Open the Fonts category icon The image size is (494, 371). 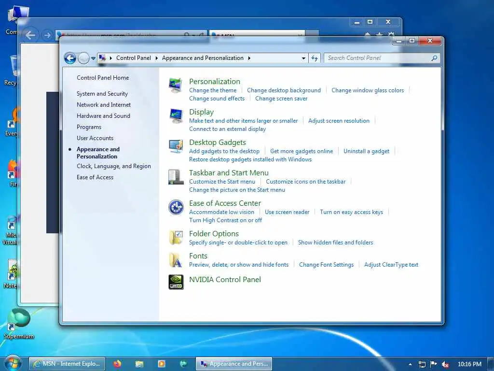[176, 260]
